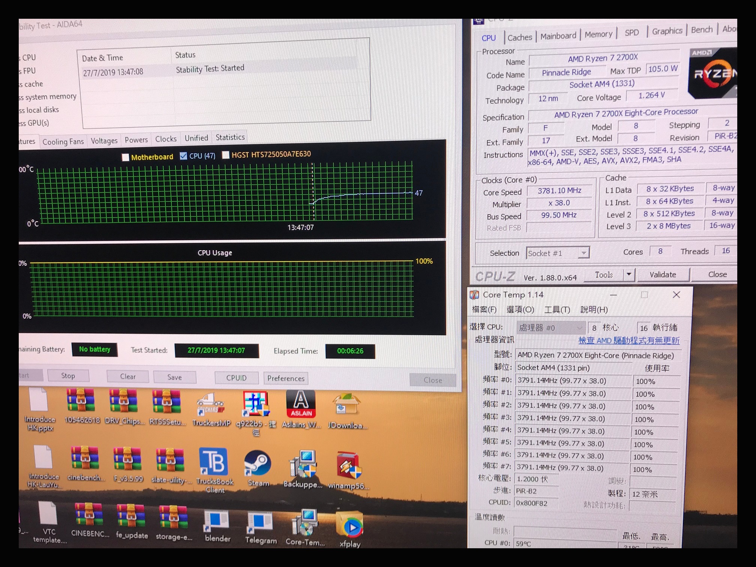Screen dimensions: 756x567
Task: Launch the TruckersMP shortcut
Action: pyautogui.click(x=211, y=409)
